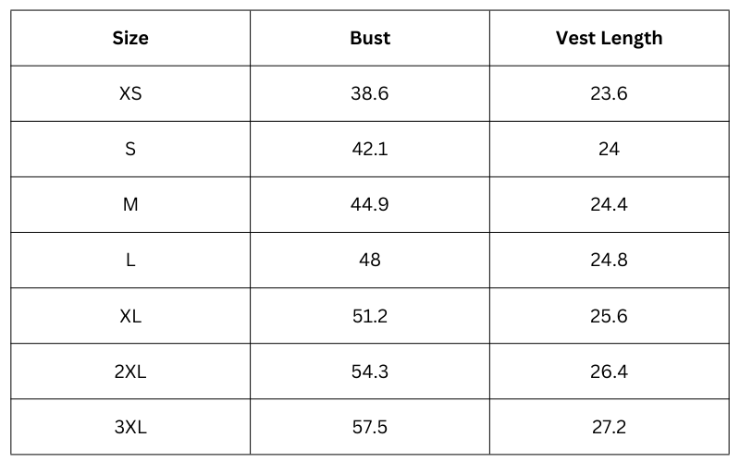This screenshot has width=740, height=462.
Task: Click the bust value 44.9
Action: tap(370, 204)
